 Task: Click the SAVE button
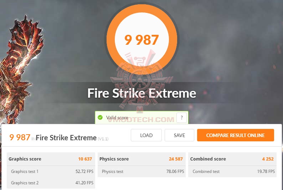pos(179,135)
